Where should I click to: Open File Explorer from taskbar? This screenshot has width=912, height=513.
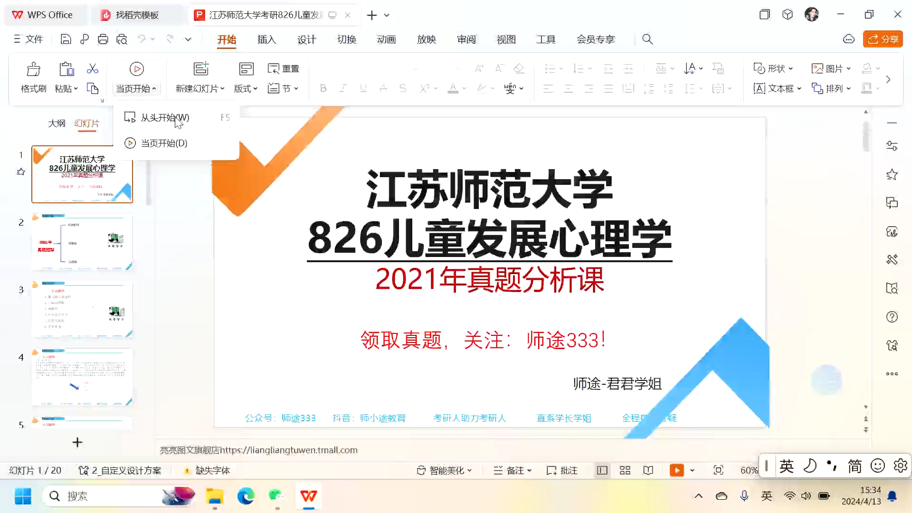215,496
